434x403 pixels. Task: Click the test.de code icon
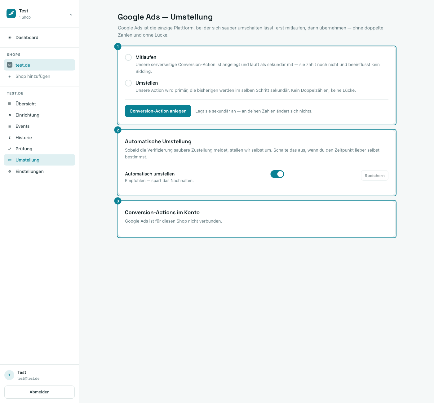pyautogui.click(x=10, y=65)
